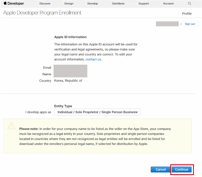Open the Entity Type dropdown
Screen dimensions: 202x177
(97, 112)
